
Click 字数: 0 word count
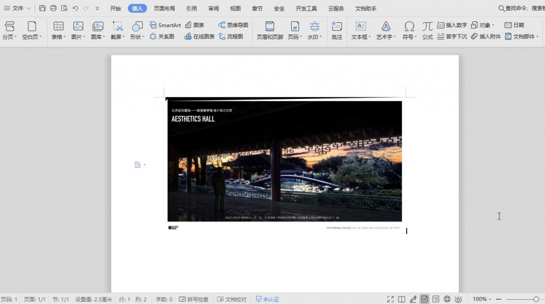point(164,299)
